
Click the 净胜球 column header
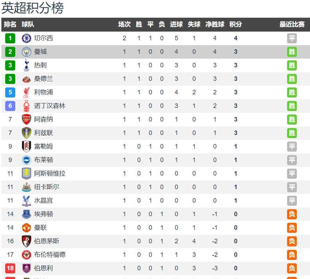(x=215, y=24)
